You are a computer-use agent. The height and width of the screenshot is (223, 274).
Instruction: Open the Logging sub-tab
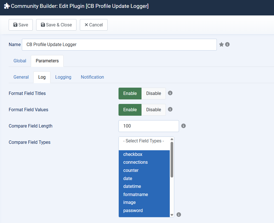pyautogui.click(x=63, y=77)
